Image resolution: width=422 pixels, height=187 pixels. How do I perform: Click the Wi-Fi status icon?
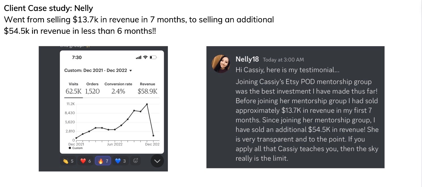click(x=145, y=58)
